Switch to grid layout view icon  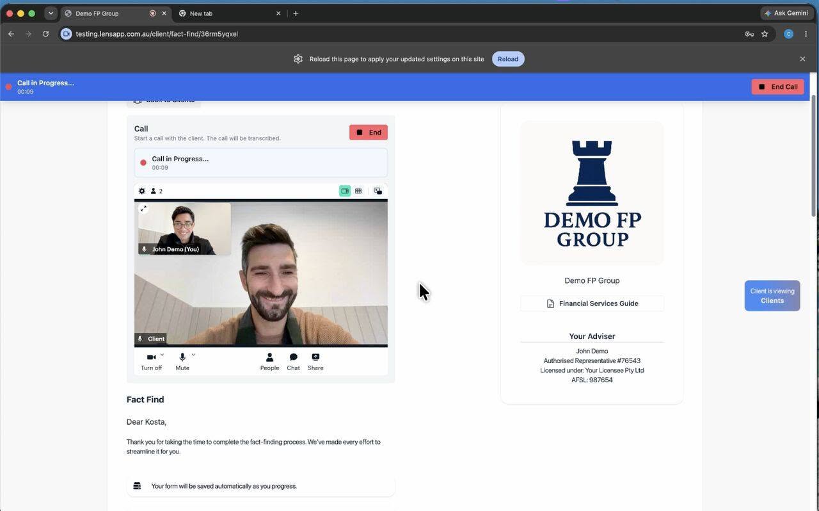pyautogui.click(x=358, y=191)
